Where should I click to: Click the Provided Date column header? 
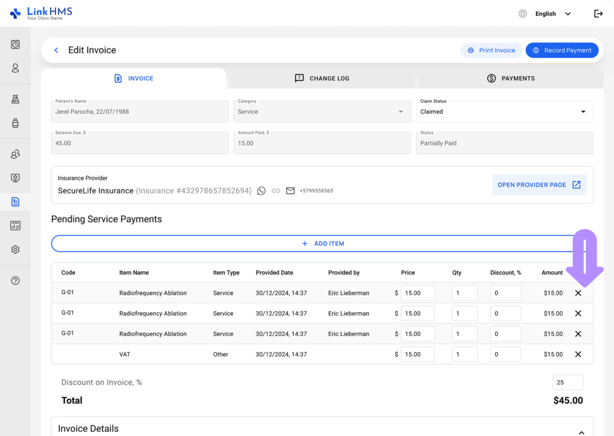(x=274, y=272)
